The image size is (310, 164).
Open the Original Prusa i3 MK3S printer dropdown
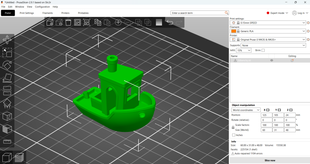click(x=268, y=39)
